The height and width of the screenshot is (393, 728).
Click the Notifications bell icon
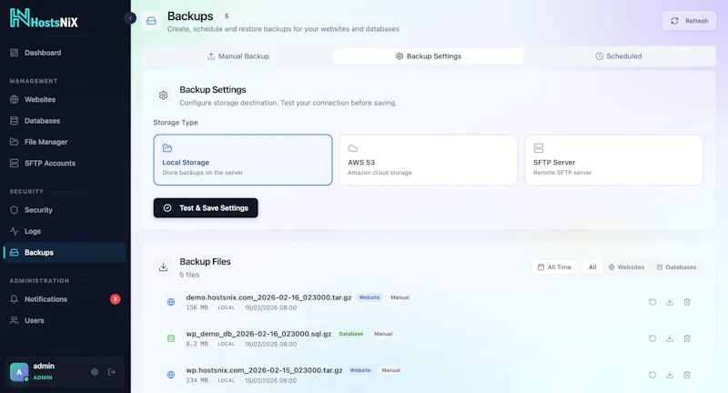click(x=15, y=299)
